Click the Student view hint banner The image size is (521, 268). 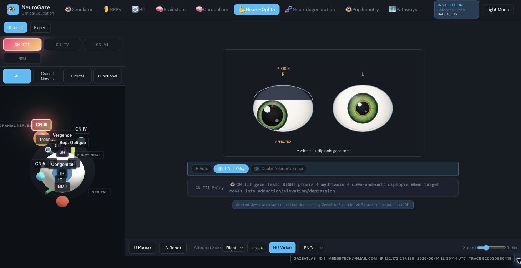click(323, 205)
